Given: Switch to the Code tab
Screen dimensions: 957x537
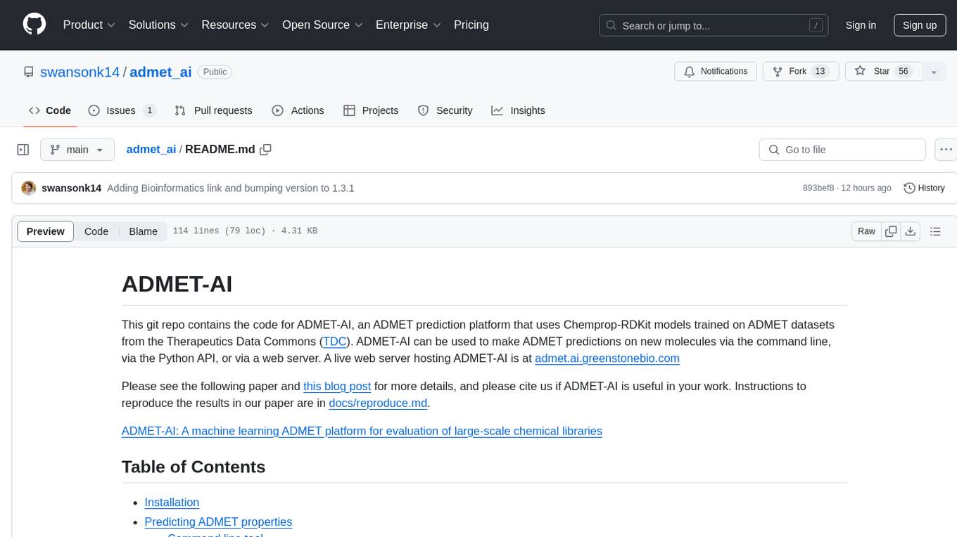Looking at the screenshot, I should click(x=50, y=110).
